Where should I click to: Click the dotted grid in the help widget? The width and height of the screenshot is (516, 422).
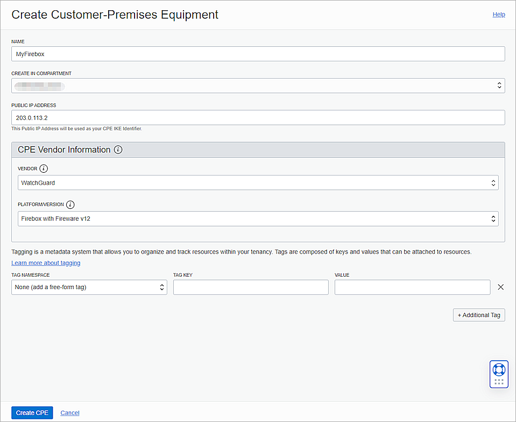498,381
